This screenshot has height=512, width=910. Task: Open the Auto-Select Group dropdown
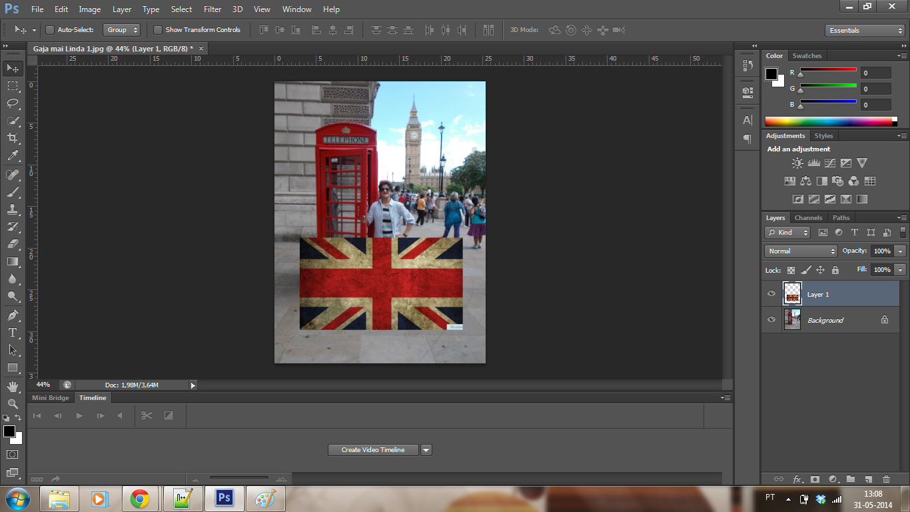(x=122, y=30)
